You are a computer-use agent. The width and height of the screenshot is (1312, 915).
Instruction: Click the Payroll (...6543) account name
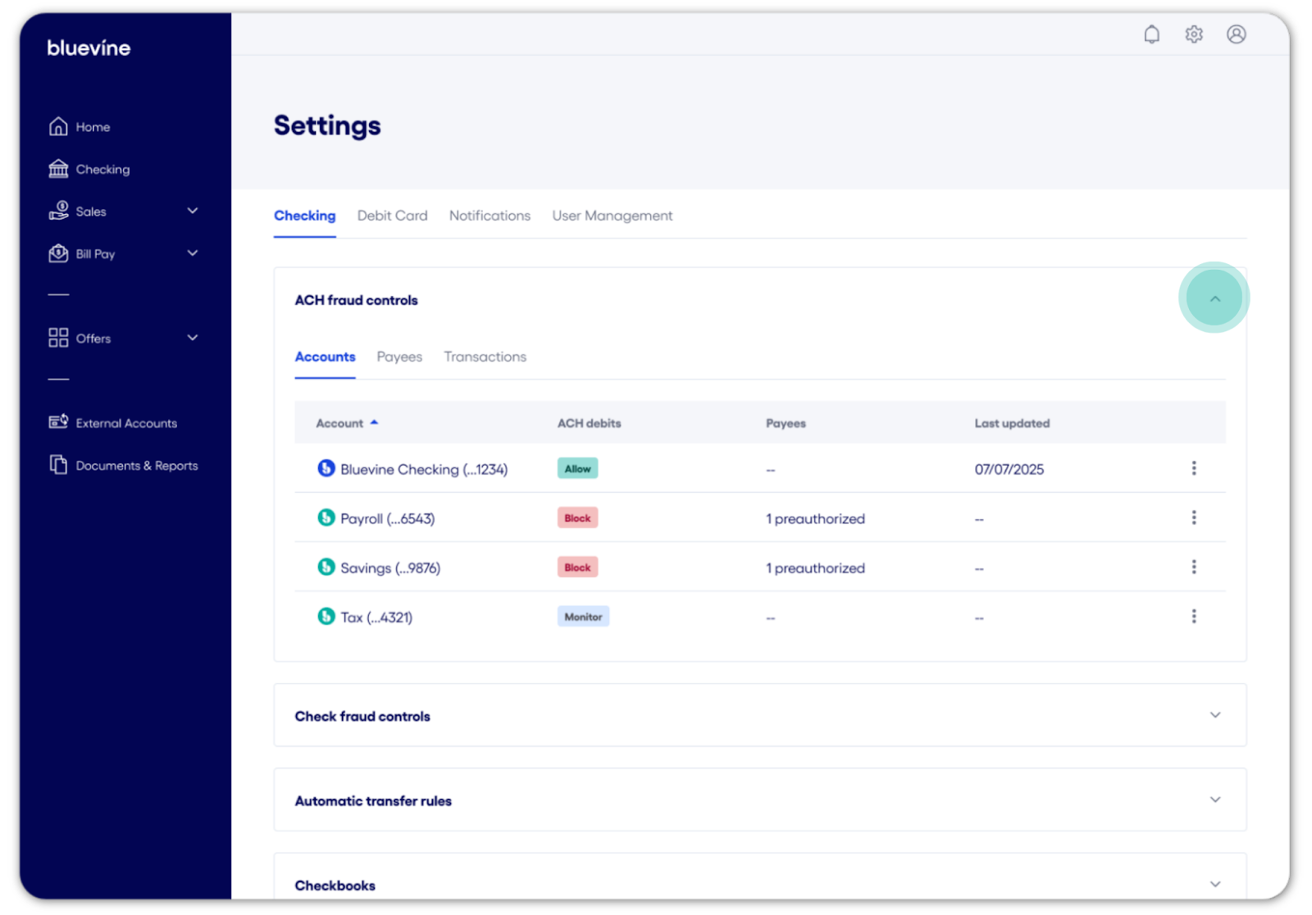(x=387, y=519)
